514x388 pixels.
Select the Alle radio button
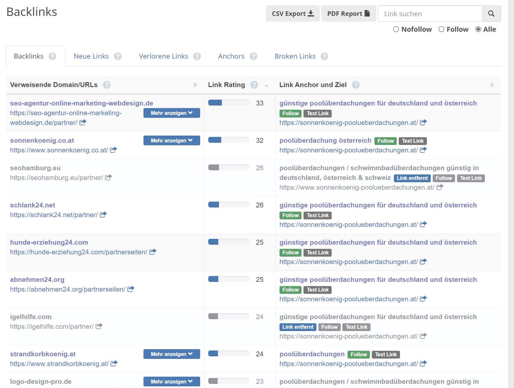coord(478,29)
